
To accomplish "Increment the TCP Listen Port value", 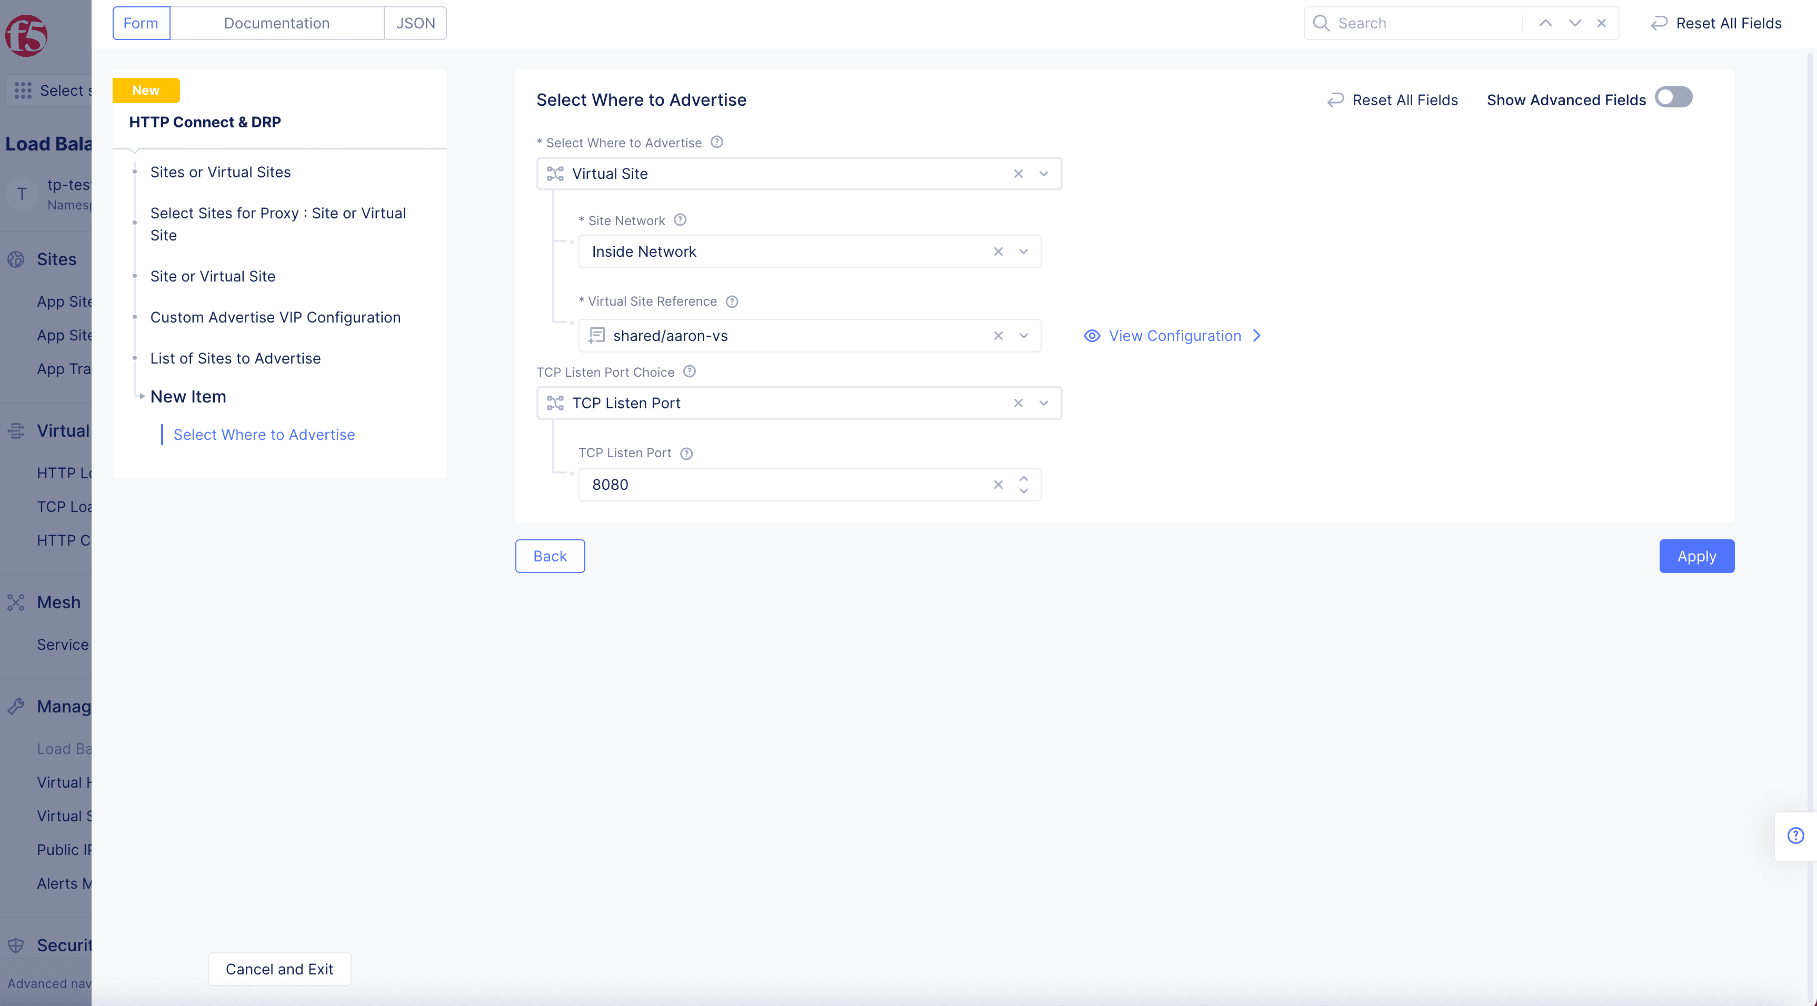I will tap(1023, 479).
